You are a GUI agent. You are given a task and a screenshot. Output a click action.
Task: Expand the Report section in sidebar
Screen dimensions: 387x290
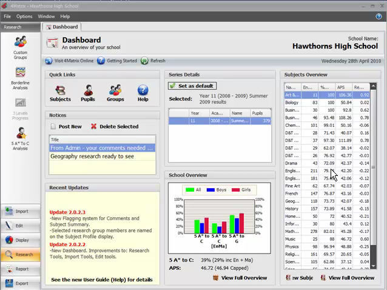[21, 269]
